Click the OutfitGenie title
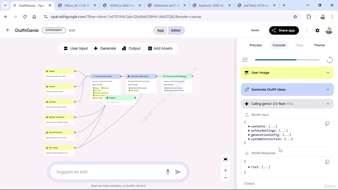Viewport: 338px width, 190px height. 27,30
